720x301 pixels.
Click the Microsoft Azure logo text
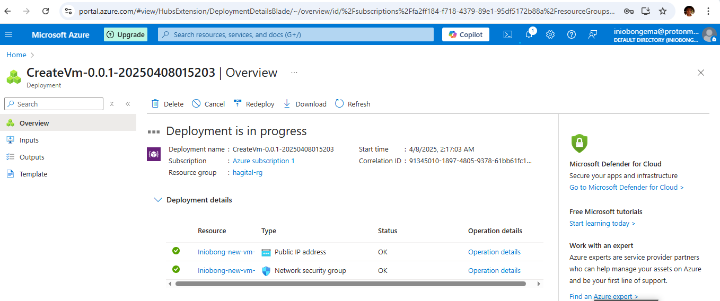[60, 34]
